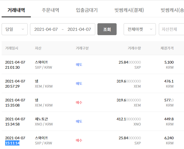Click the start date 2021-04-07 field

(x=46, y=29)
